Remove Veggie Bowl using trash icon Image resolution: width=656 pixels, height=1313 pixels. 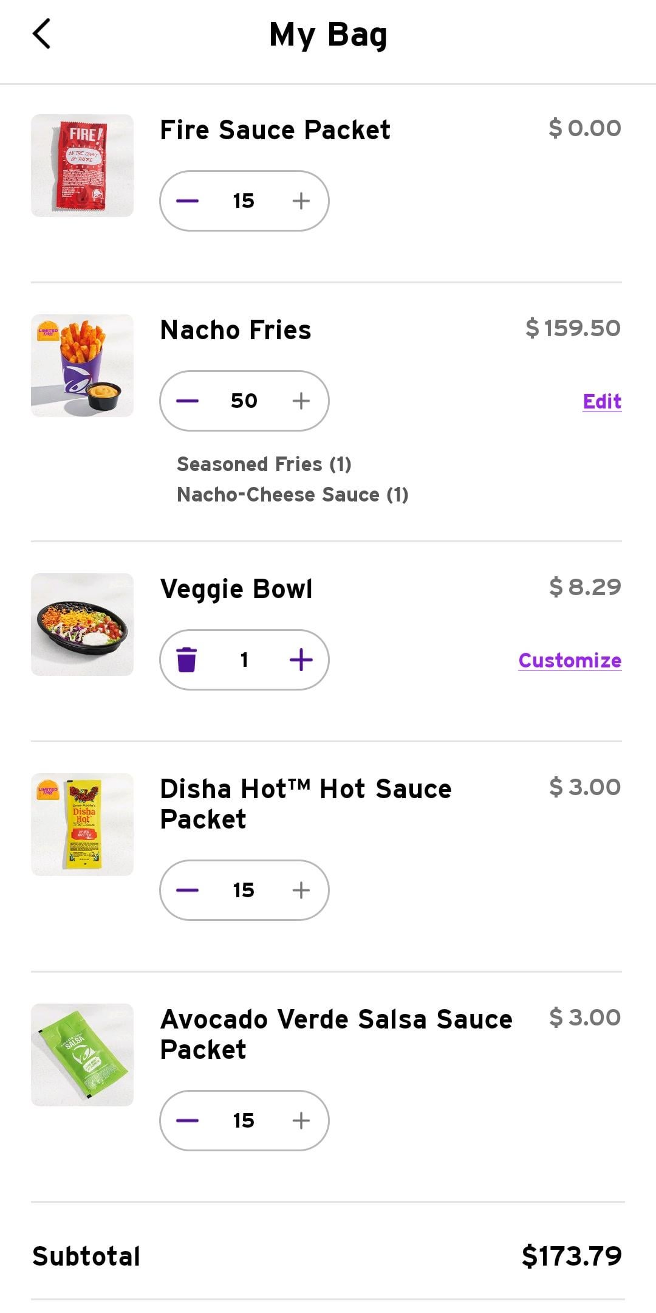coord(186,660)
